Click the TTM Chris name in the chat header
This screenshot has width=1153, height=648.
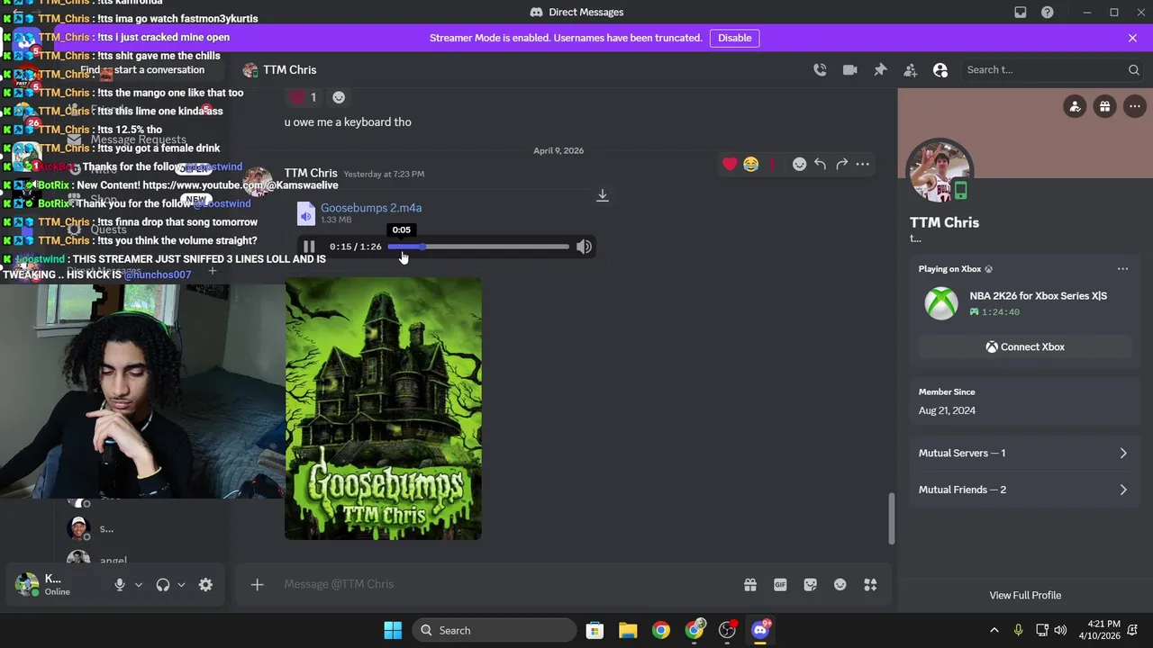(x=289, y=70)
